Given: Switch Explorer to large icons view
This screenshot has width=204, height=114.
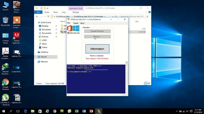Looking at the screenshot, I should (149, 83).
